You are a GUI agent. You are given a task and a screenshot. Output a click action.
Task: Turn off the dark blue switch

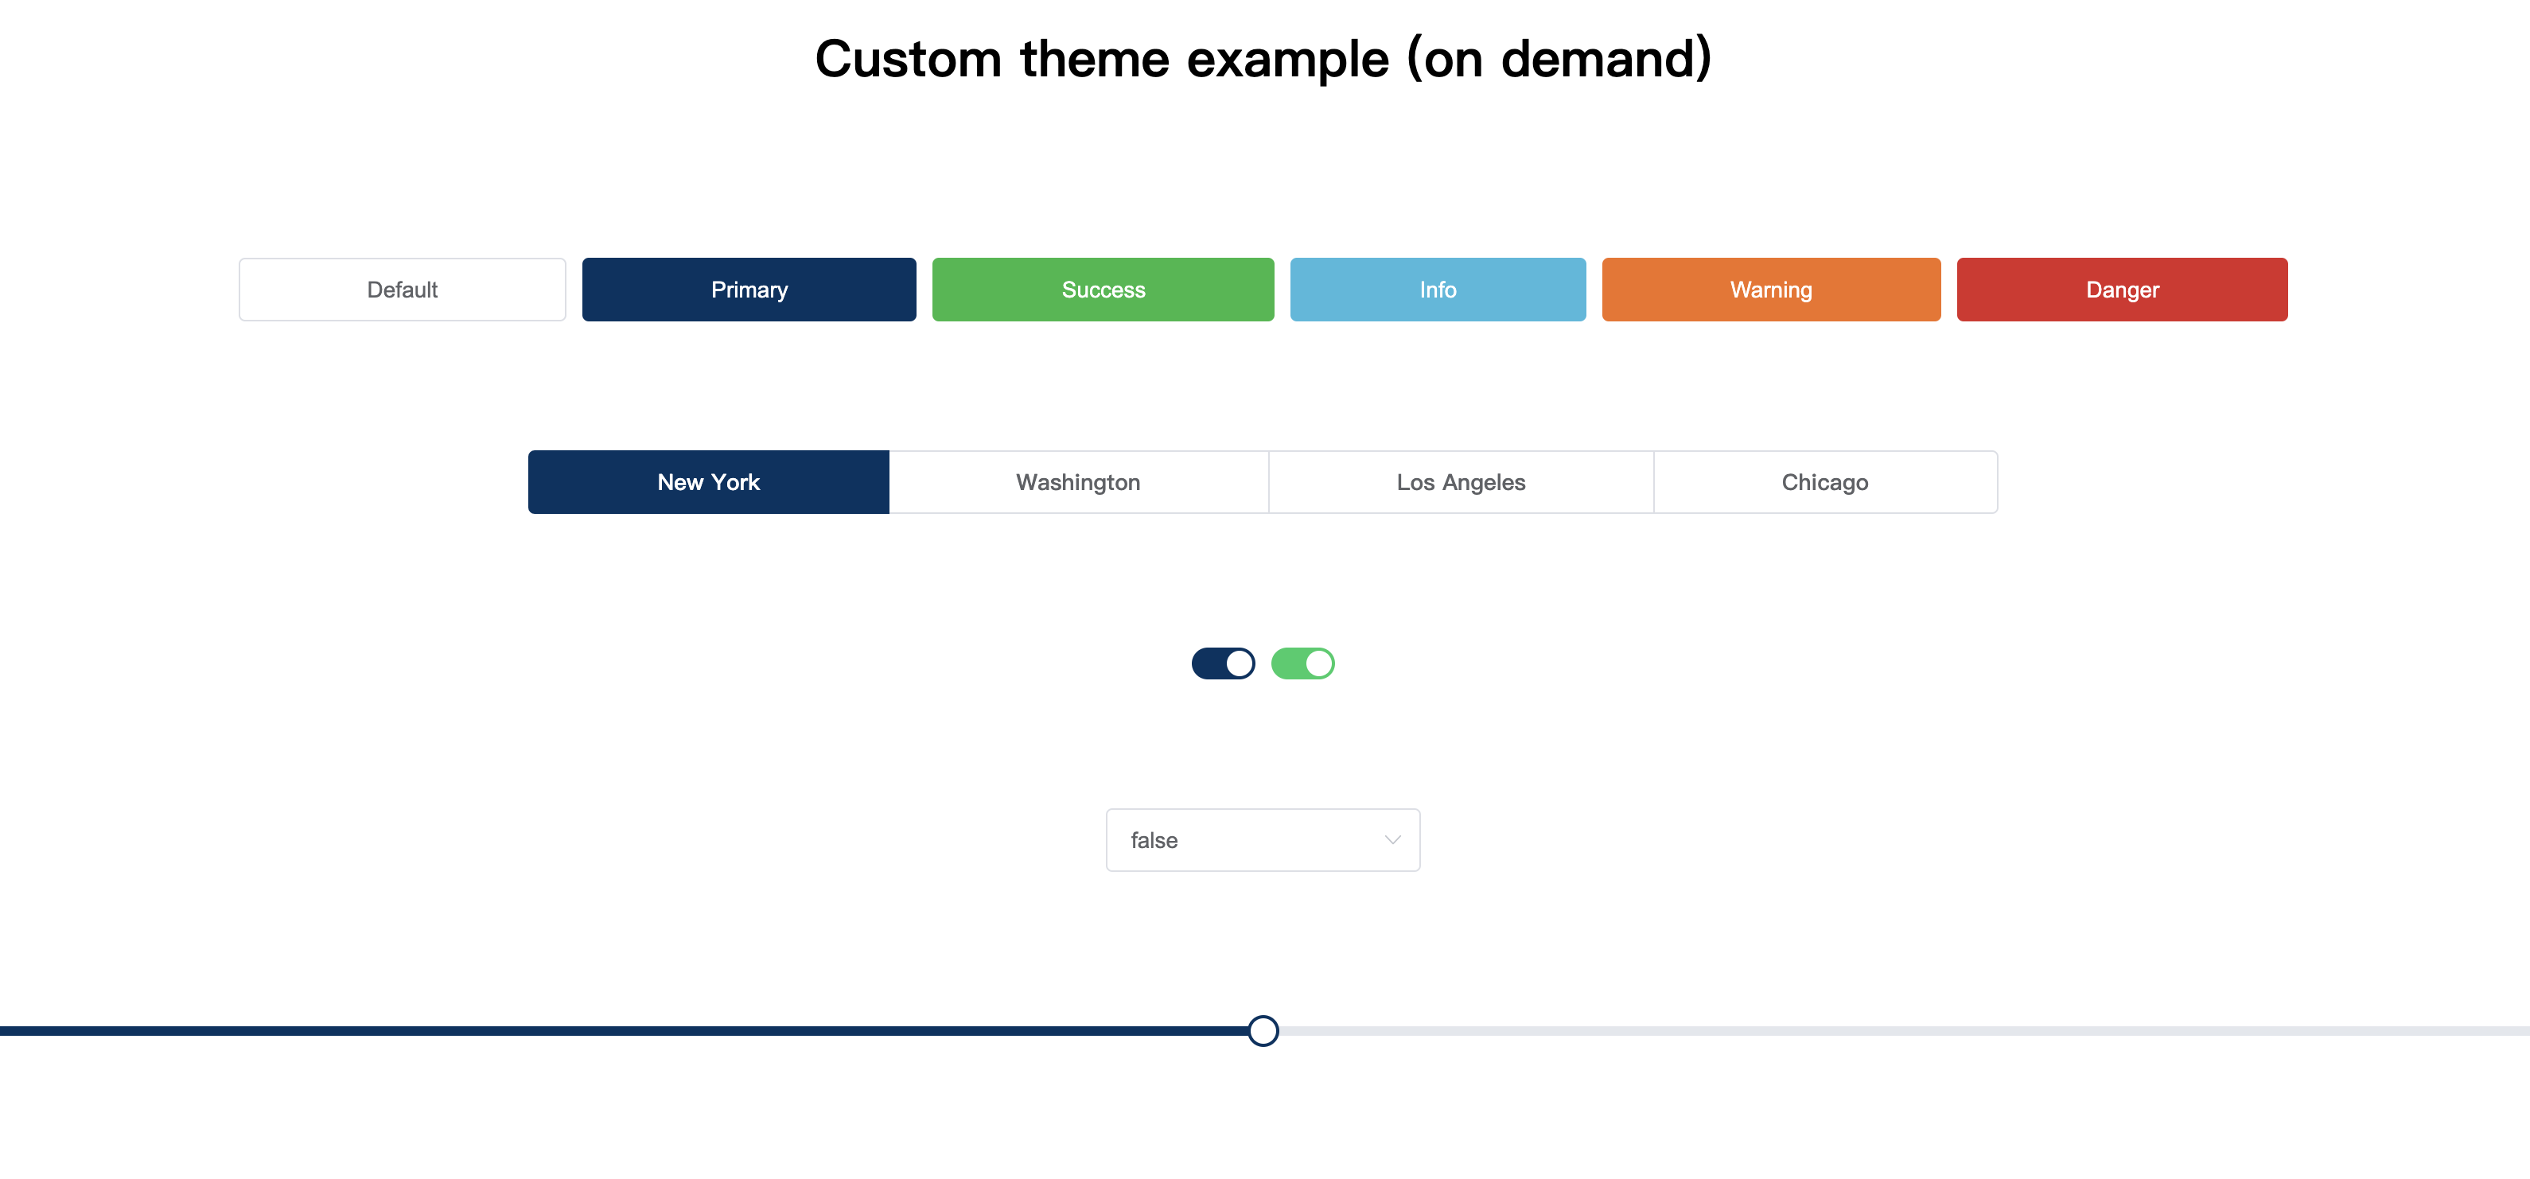(1223, 663)
